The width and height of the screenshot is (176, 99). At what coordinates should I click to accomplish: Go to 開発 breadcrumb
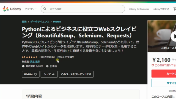(24, 22)
